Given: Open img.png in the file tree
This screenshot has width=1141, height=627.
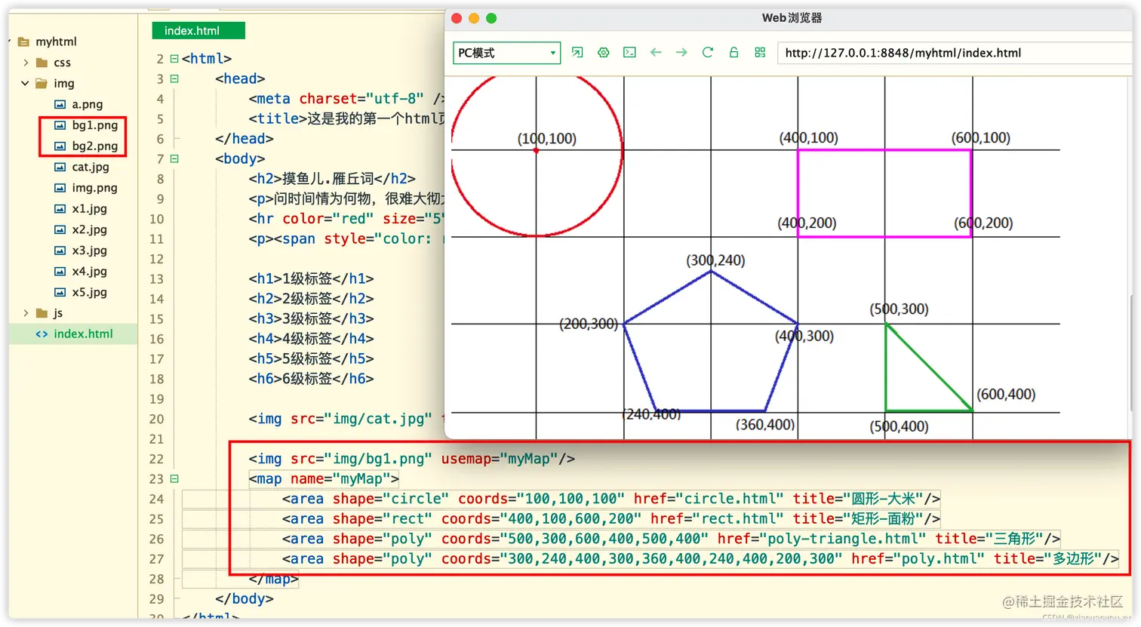Looking at the screenshot, I should pyautogui.click(x=94, y=188).
